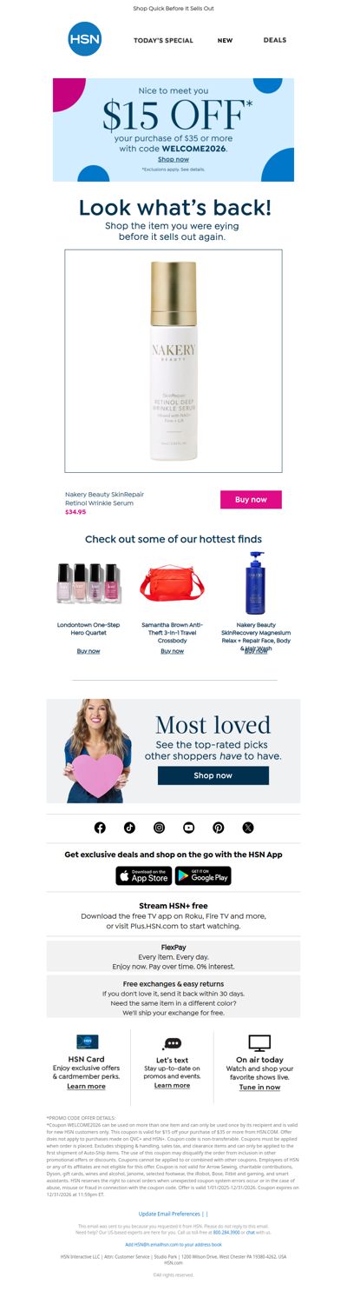The image size is (347, 1291).
Task: Get it on Google Play badge
Action: point(203,875)
